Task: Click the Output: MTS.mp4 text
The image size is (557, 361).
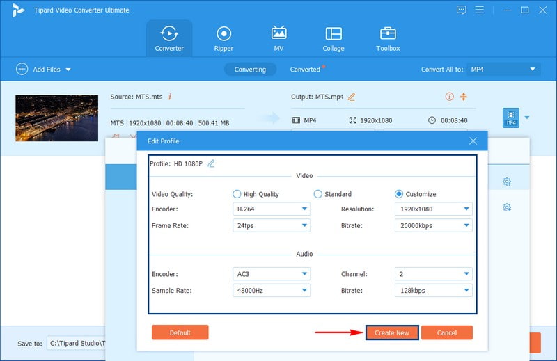Action: point(317,97)
